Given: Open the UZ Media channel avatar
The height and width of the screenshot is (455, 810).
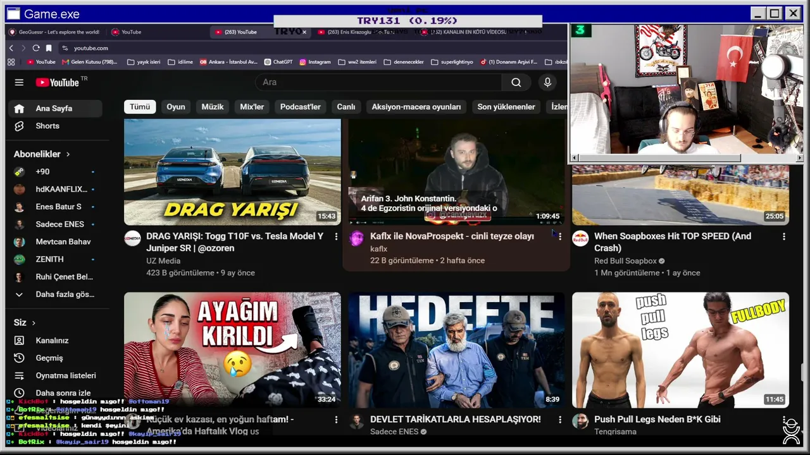Looking at the screenshot, I should (x=132, y=238).
